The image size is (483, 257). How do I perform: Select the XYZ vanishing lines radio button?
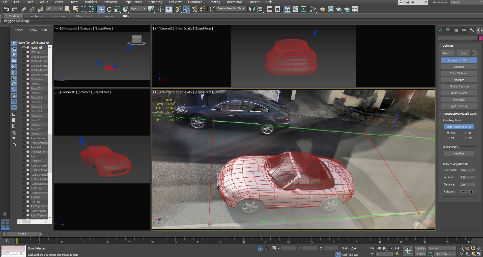448,133
